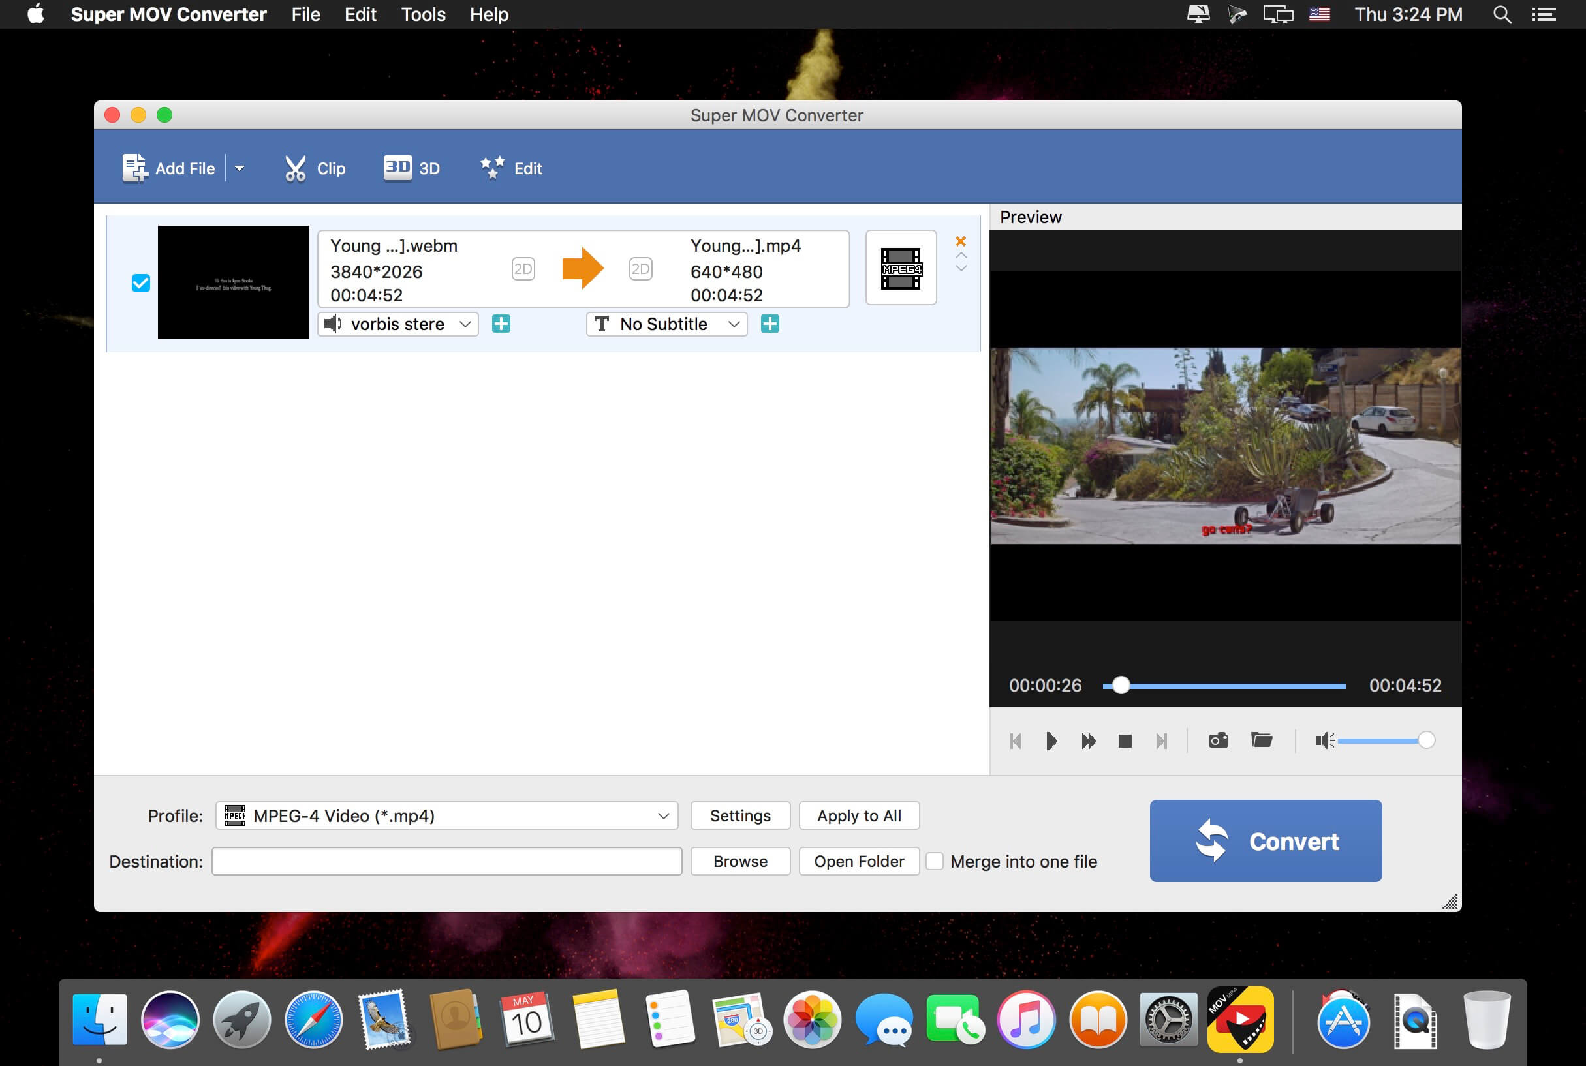This screenshot has height=1066, width=1586.
Task: Add an audio track with plus button
Action: [x=501, y=324]
